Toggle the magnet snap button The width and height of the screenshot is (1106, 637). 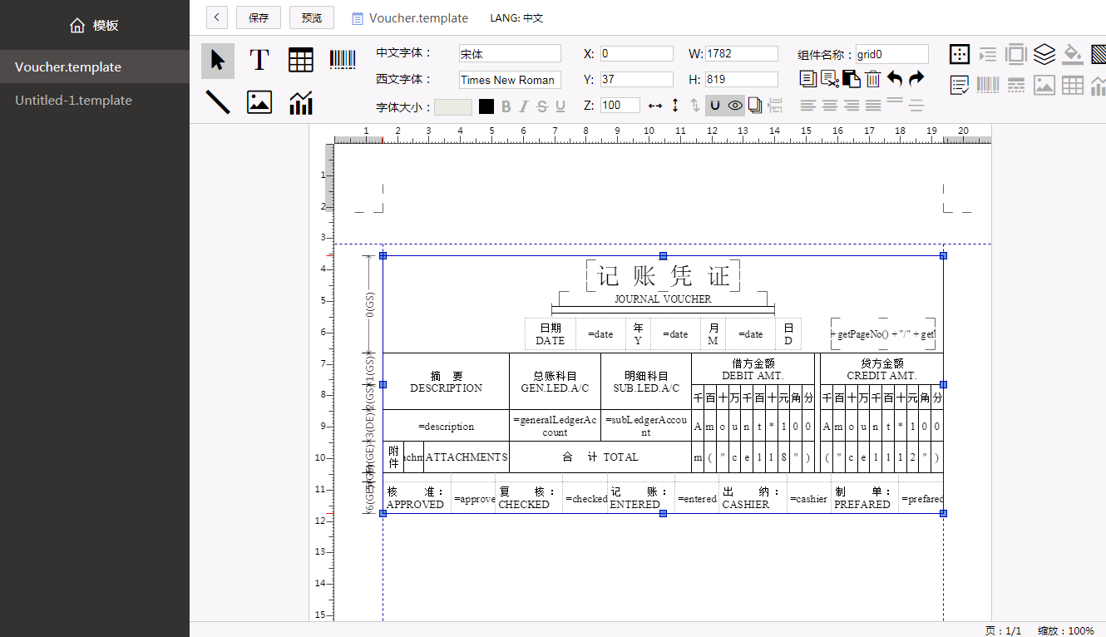714,106
